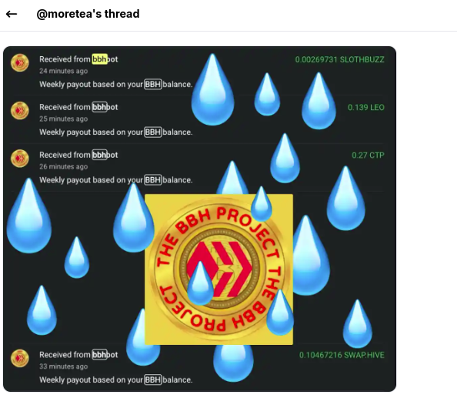Click the 24 minutes ago timestamp
Image resolution: width=457 pixels, height=408 pixels.
tap(64, 71)
